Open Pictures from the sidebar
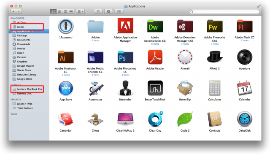270x154 pixels. pos(29,57)
